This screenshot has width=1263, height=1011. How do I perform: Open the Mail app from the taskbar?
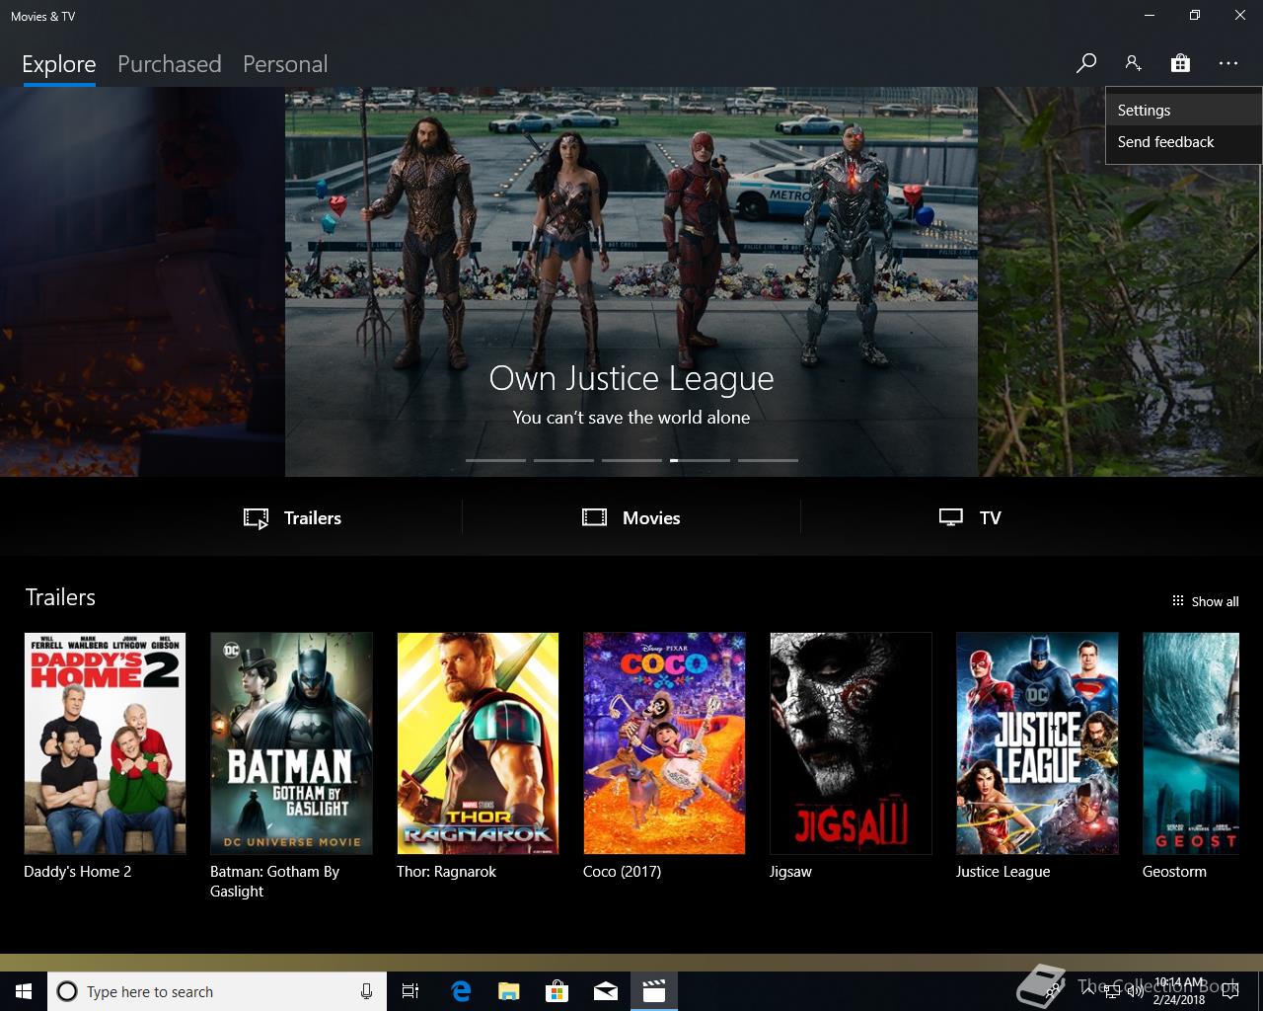(x=606, y=991)
